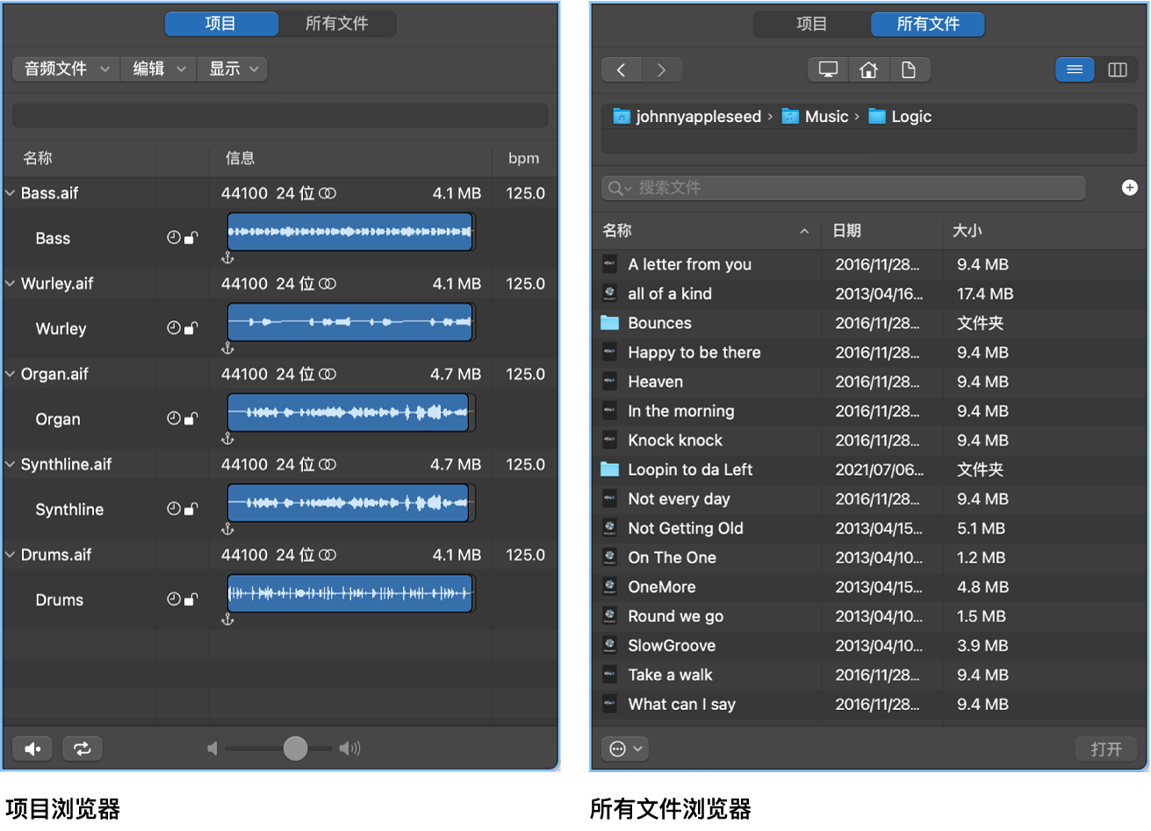Open the 音频文件 menu
The width and height of the screenshot is (1151, 831).
point(64,68)
